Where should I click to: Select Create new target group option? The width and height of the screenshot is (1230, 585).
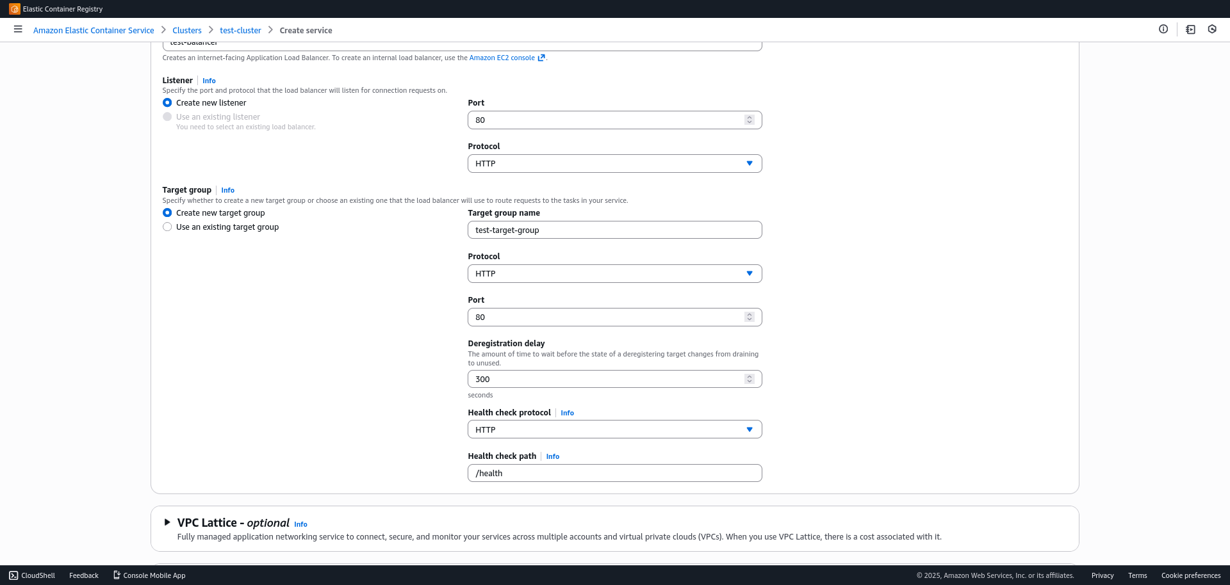(167, 212)
